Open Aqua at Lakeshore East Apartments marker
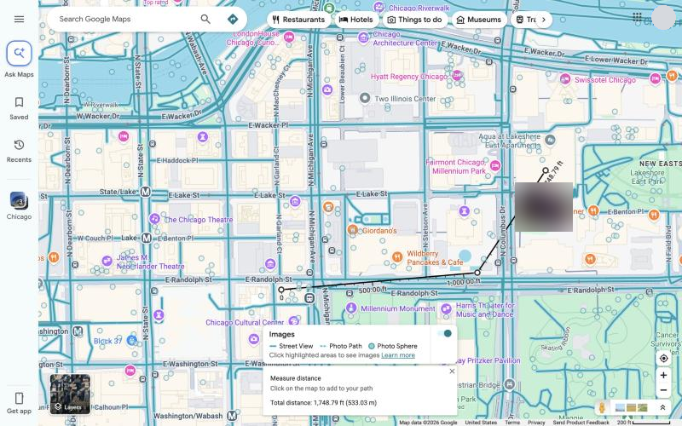The width and height of the screenshot is (682, 426). coord(550,140)
